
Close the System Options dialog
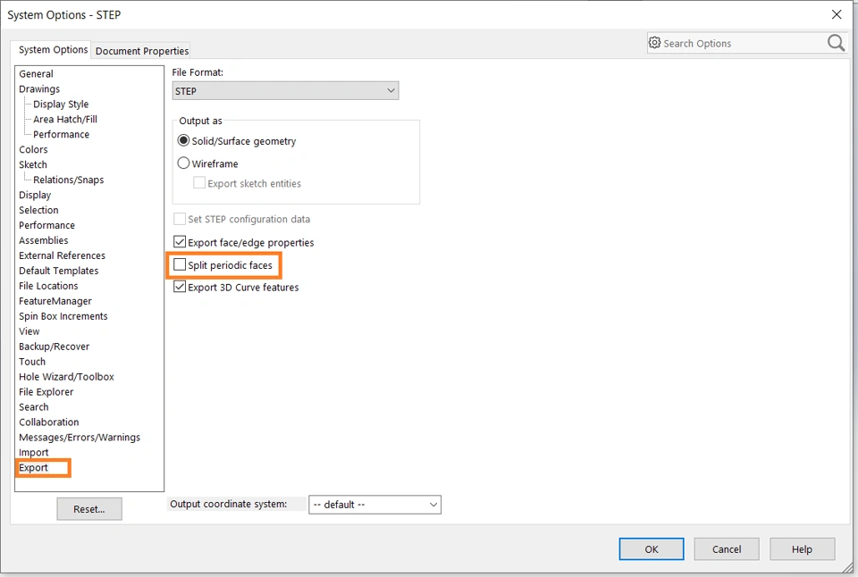(837, 14)
